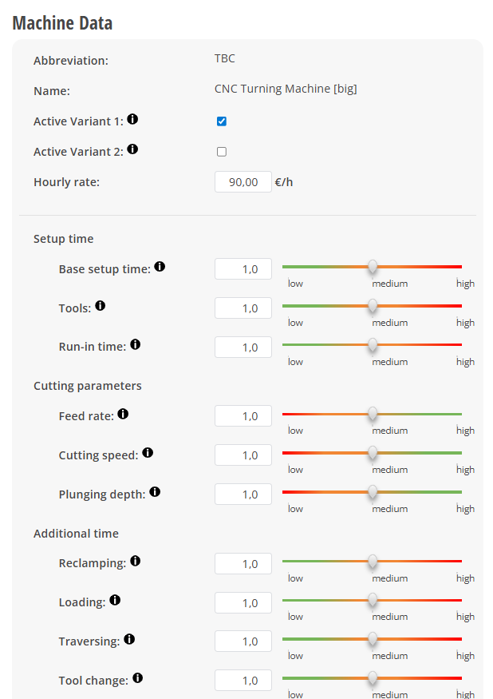
Task: Enable the Active Variant 2 checkbox
Action: point(222,152)
